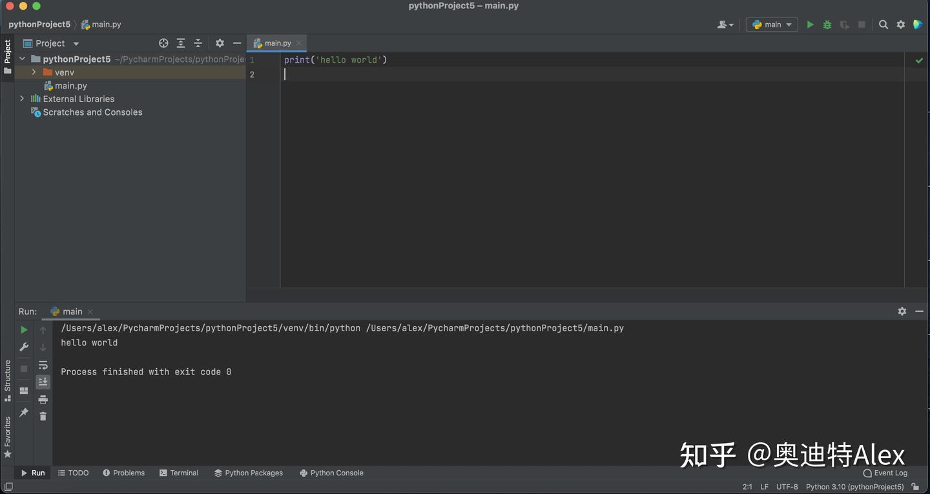This screenshot has height=494, width=930.
Task: Toggle soft-wrap in the Run console
Action: 43,365
